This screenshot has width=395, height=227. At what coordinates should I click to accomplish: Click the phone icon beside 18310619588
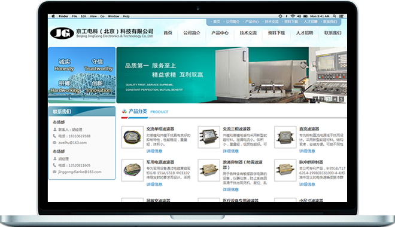click(54, 136)
